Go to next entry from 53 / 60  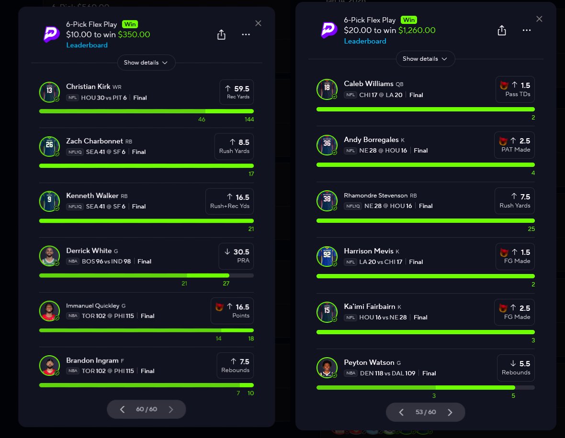click(x=450, y=413)
